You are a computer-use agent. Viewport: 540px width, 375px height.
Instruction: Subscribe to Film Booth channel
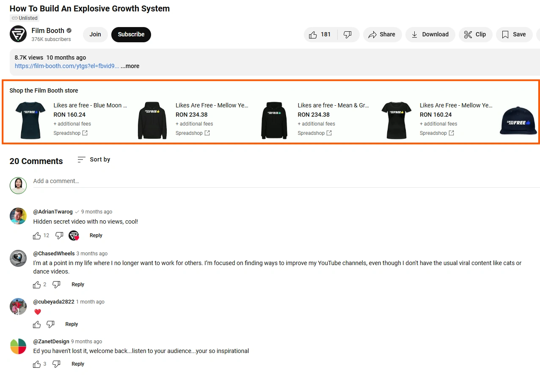(131, 34)
